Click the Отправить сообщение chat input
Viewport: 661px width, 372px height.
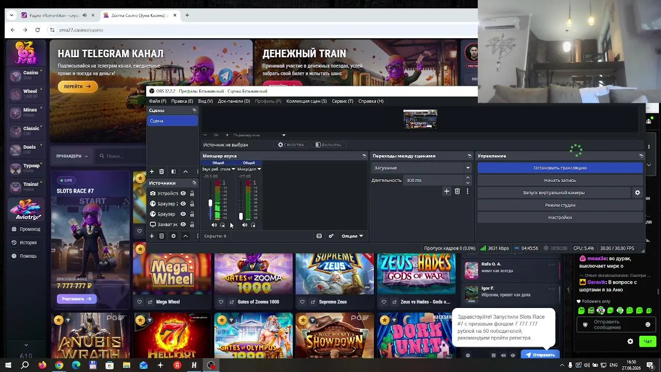click(x=616, y=324)
